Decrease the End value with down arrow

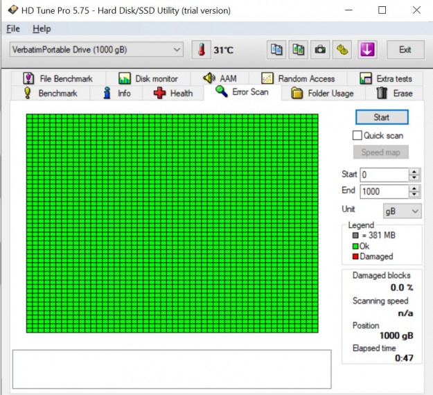point(414,195)
